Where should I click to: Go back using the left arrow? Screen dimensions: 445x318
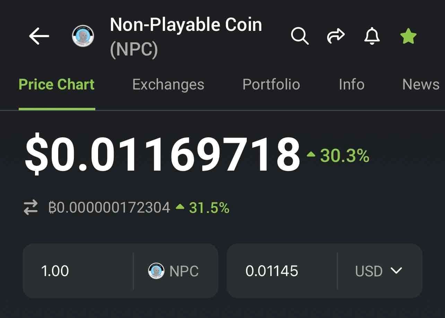click(x=39, y=36)
